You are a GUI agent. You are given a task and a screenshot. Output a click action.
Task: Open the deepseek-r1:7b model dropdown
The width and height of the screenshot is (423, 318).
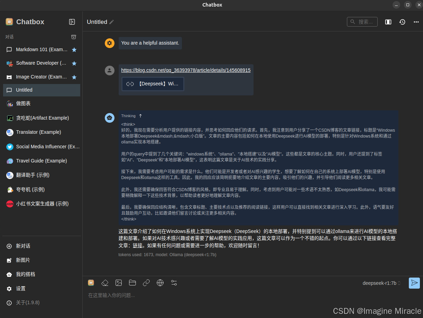[382, 283]
